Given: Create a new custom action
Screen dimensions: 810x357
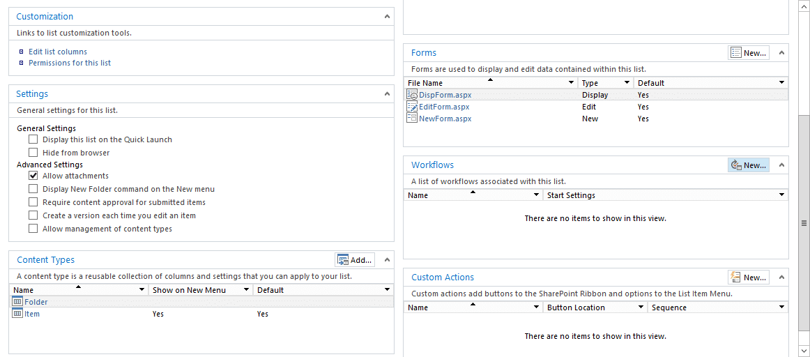Looking at the screenshot, I should 749,278.
